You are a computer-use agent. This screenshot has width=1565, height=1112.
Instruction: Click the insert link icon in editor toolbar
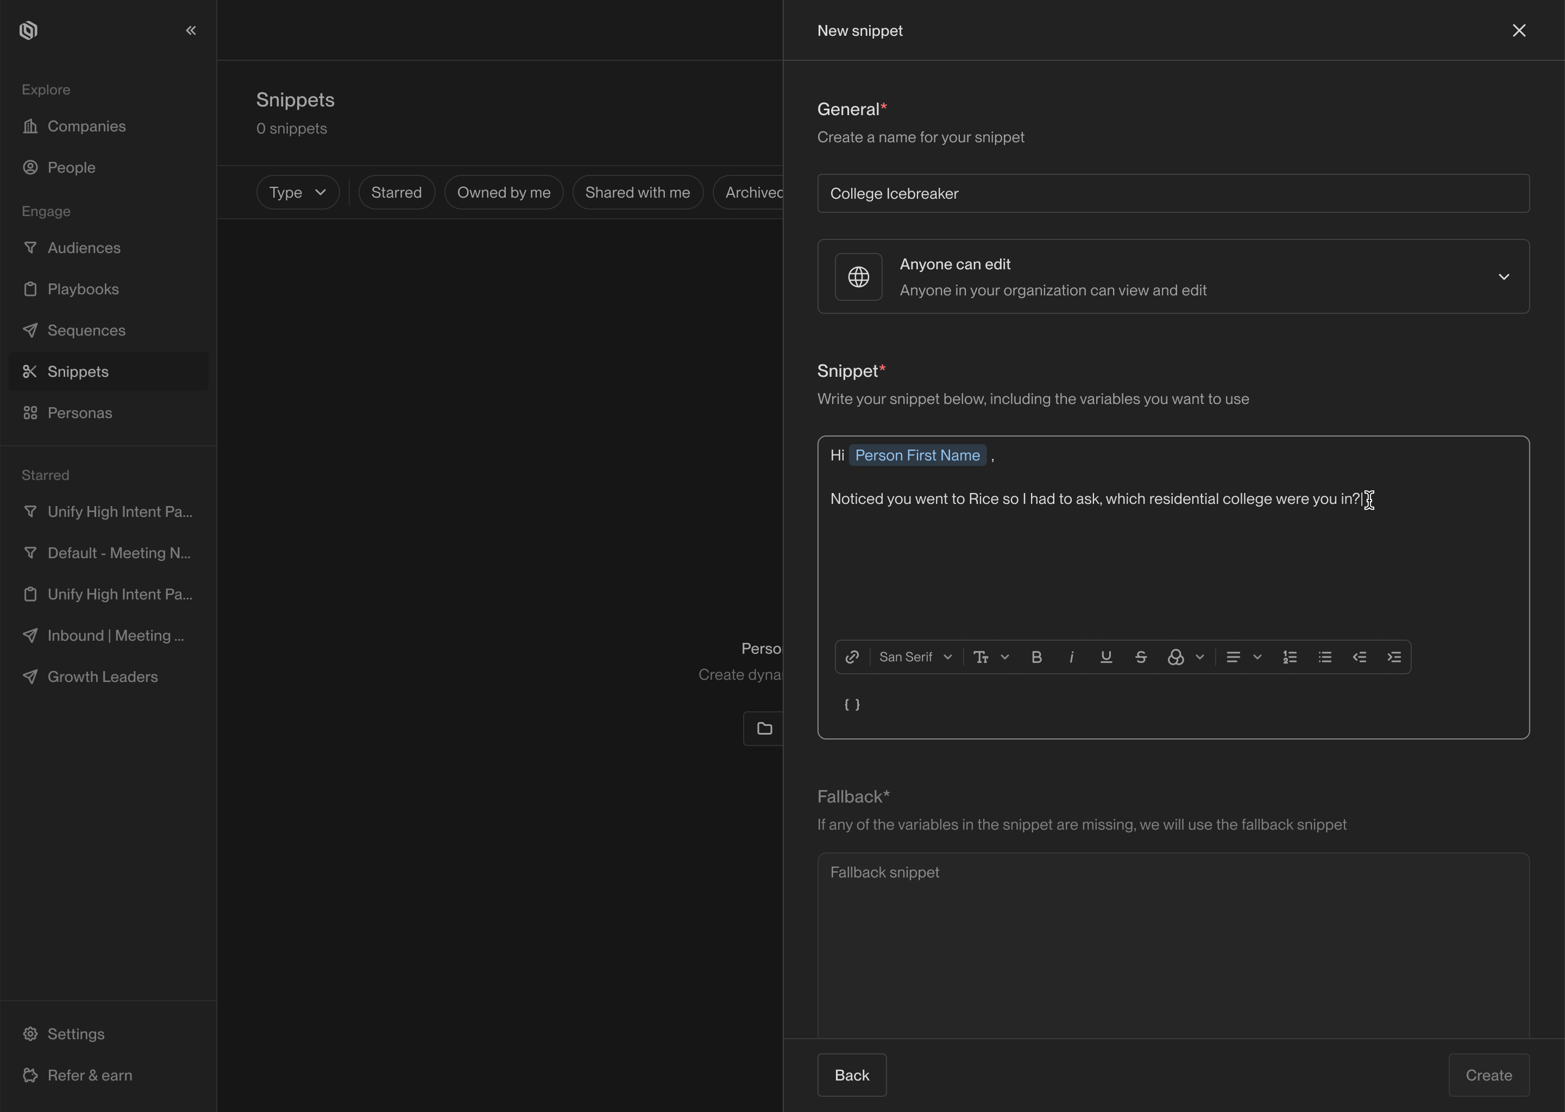point(852,656)
